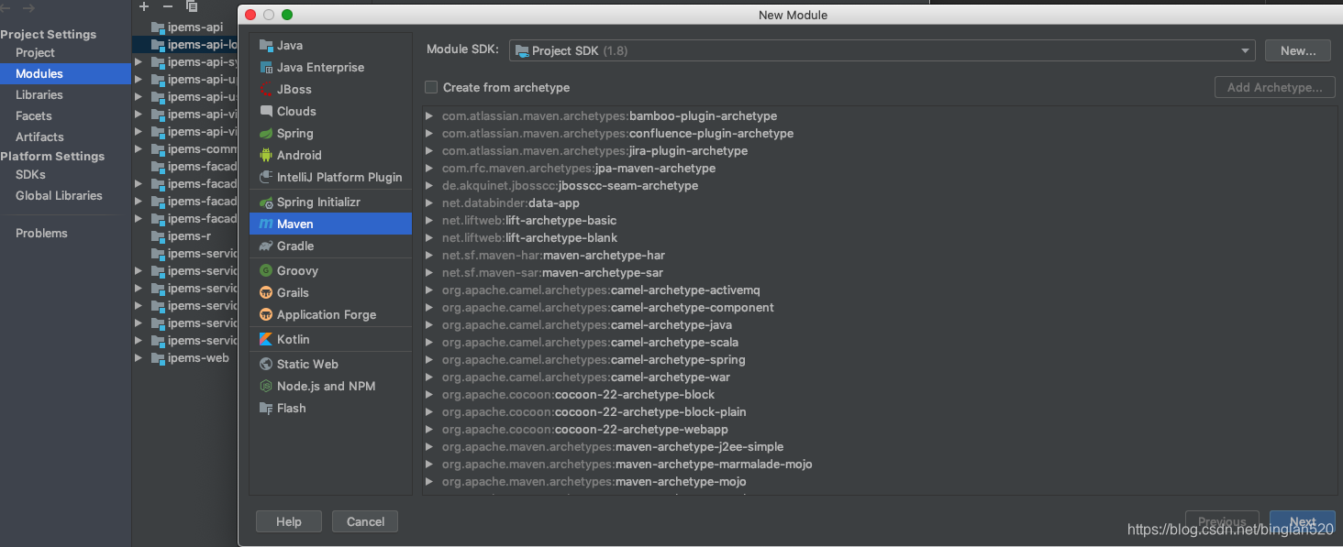Screen dimensions: 1343x547
Task: Select maven-archetype-marmalade-mojo row
Action: point(879,465)
